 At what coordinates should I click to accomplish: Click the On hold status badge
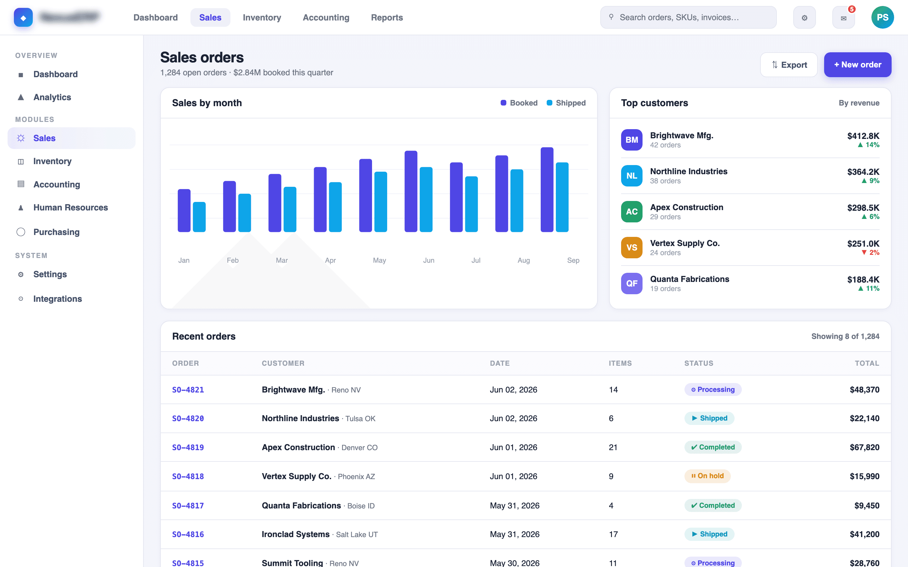point(707,476)
